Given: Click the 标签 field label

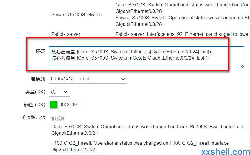Looking at the screenshot, I should [40, 51].
